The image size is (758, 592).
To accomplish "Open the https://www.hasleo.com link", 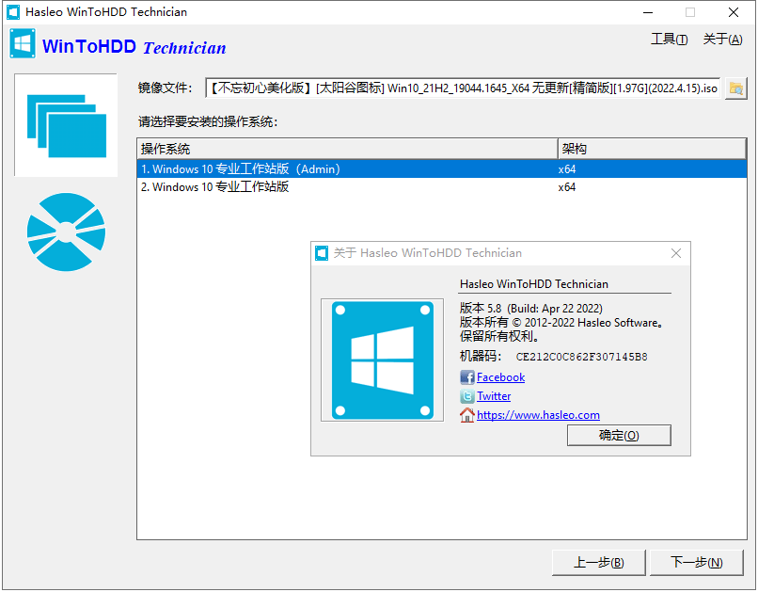I will (x=538, y=415).
